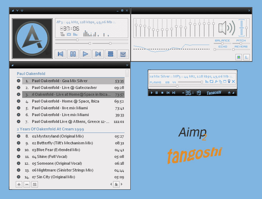
Task: Toggle the playlist window with the list button
Action: 111,54
